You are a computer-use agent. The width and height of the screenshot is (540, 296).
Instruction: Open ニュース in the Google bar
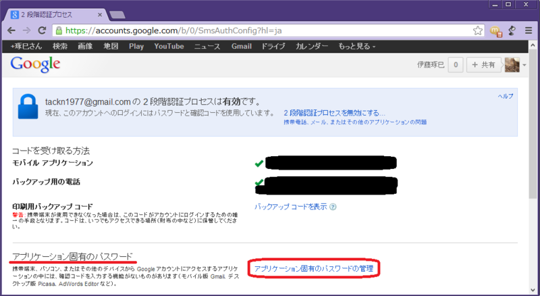[207, 46]
